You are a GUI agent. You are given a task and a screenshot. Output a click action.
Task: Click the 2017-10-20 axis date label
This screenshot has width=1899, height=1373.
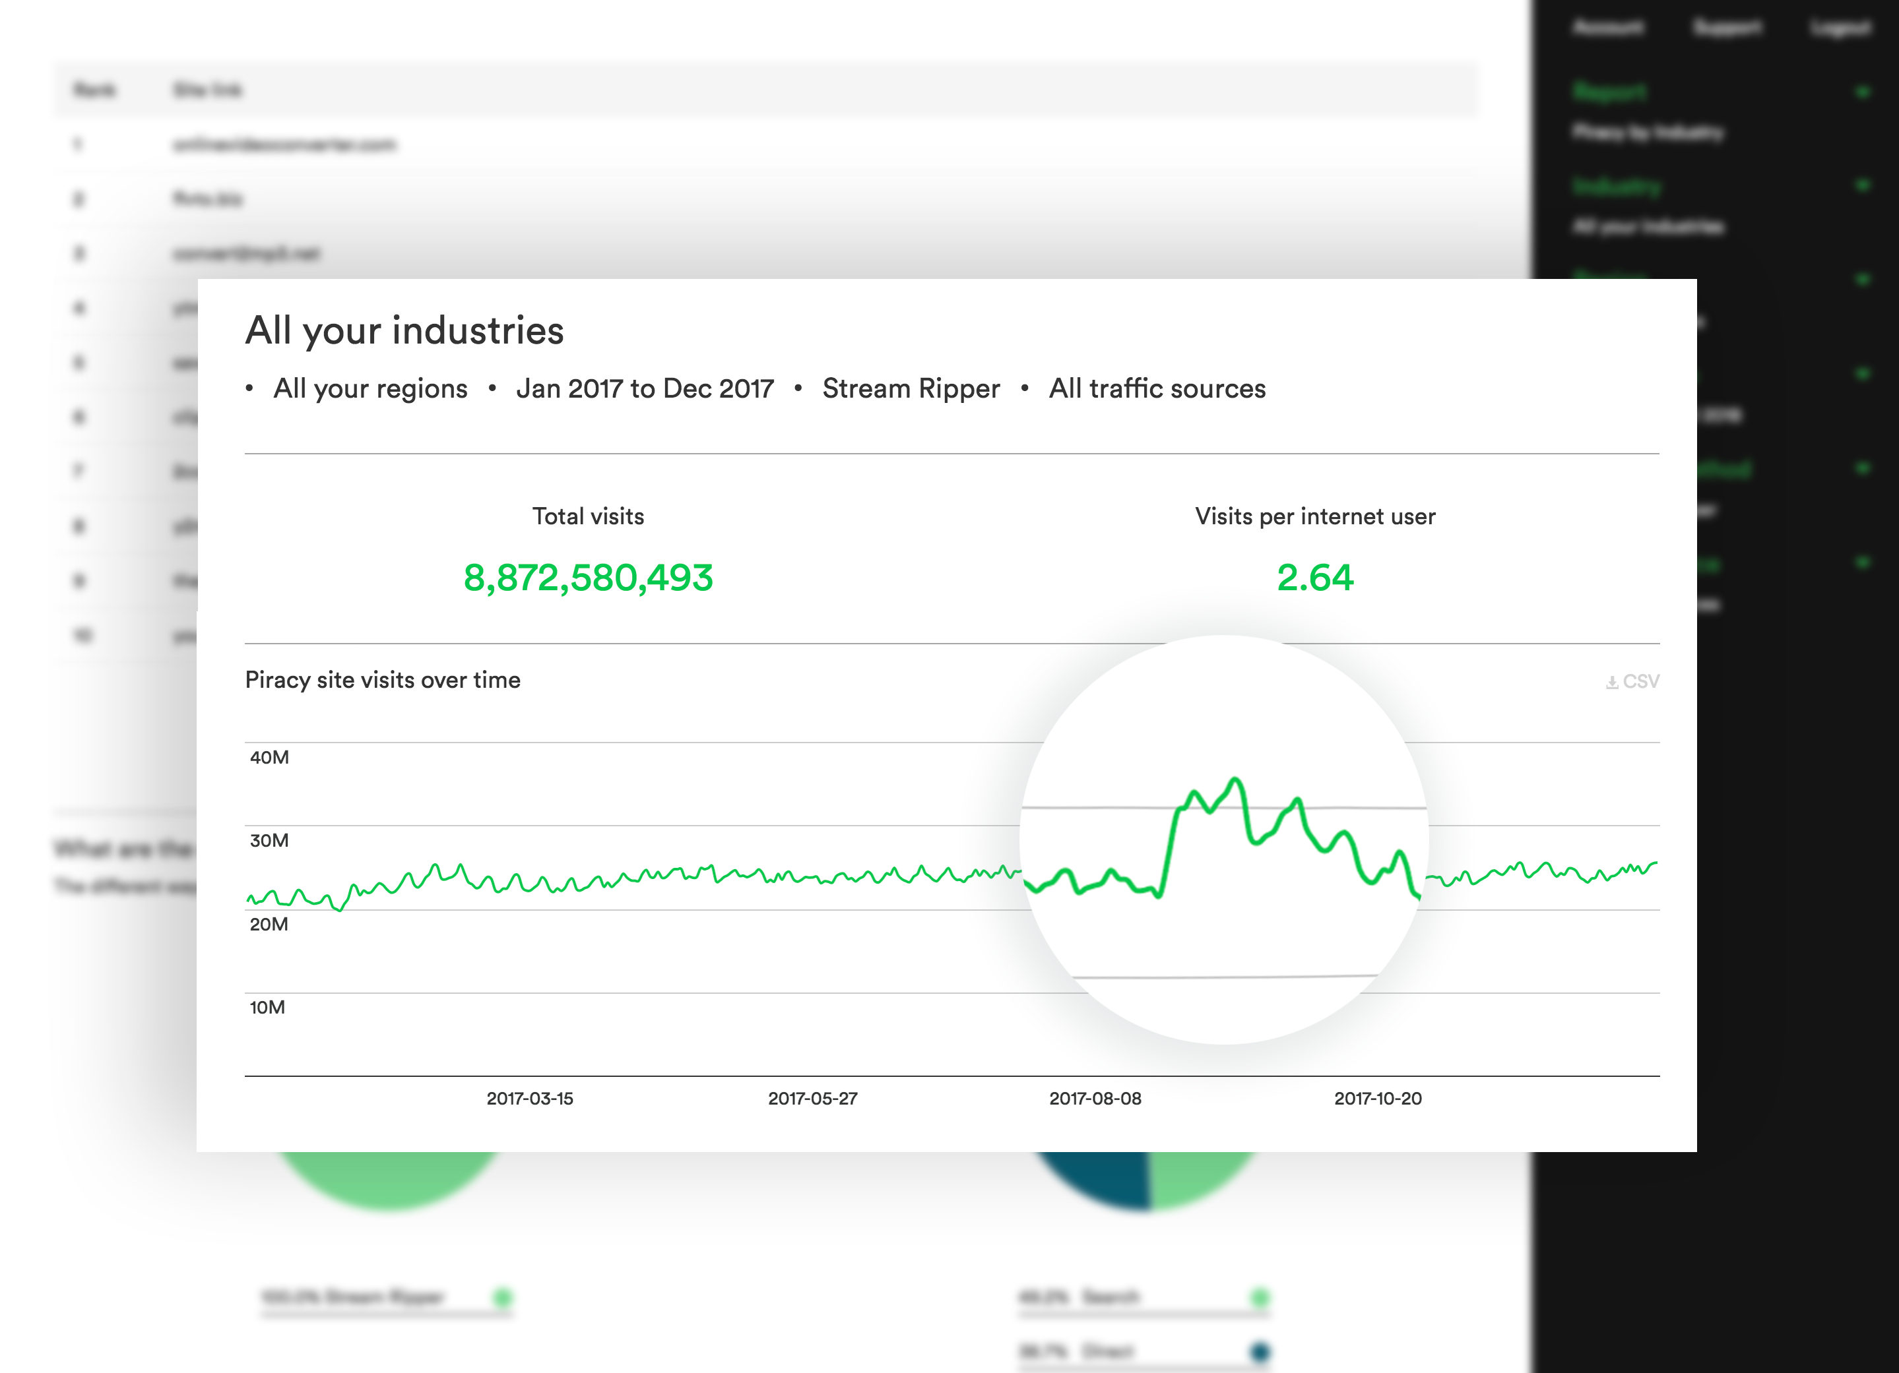point(1378,1099)
